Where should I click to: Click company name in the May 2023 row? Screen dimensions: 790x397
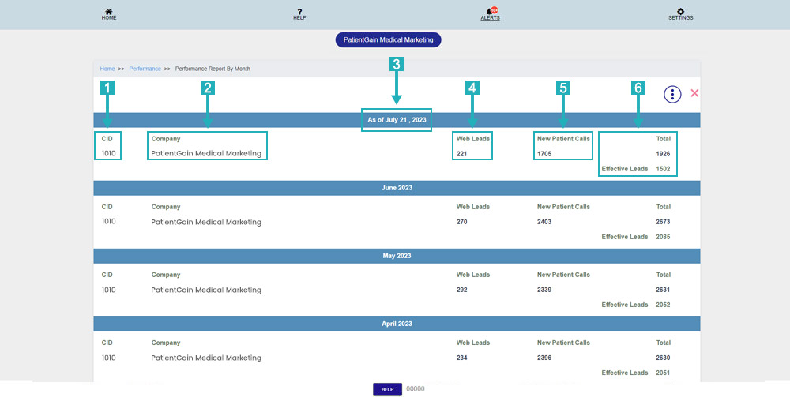[206, 290]
